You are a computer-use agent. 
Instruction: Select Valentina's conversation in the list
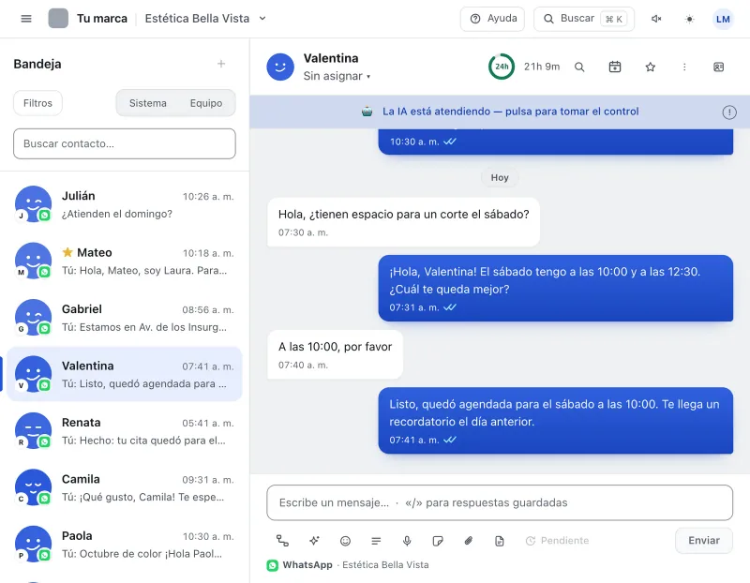coord(125,375)
